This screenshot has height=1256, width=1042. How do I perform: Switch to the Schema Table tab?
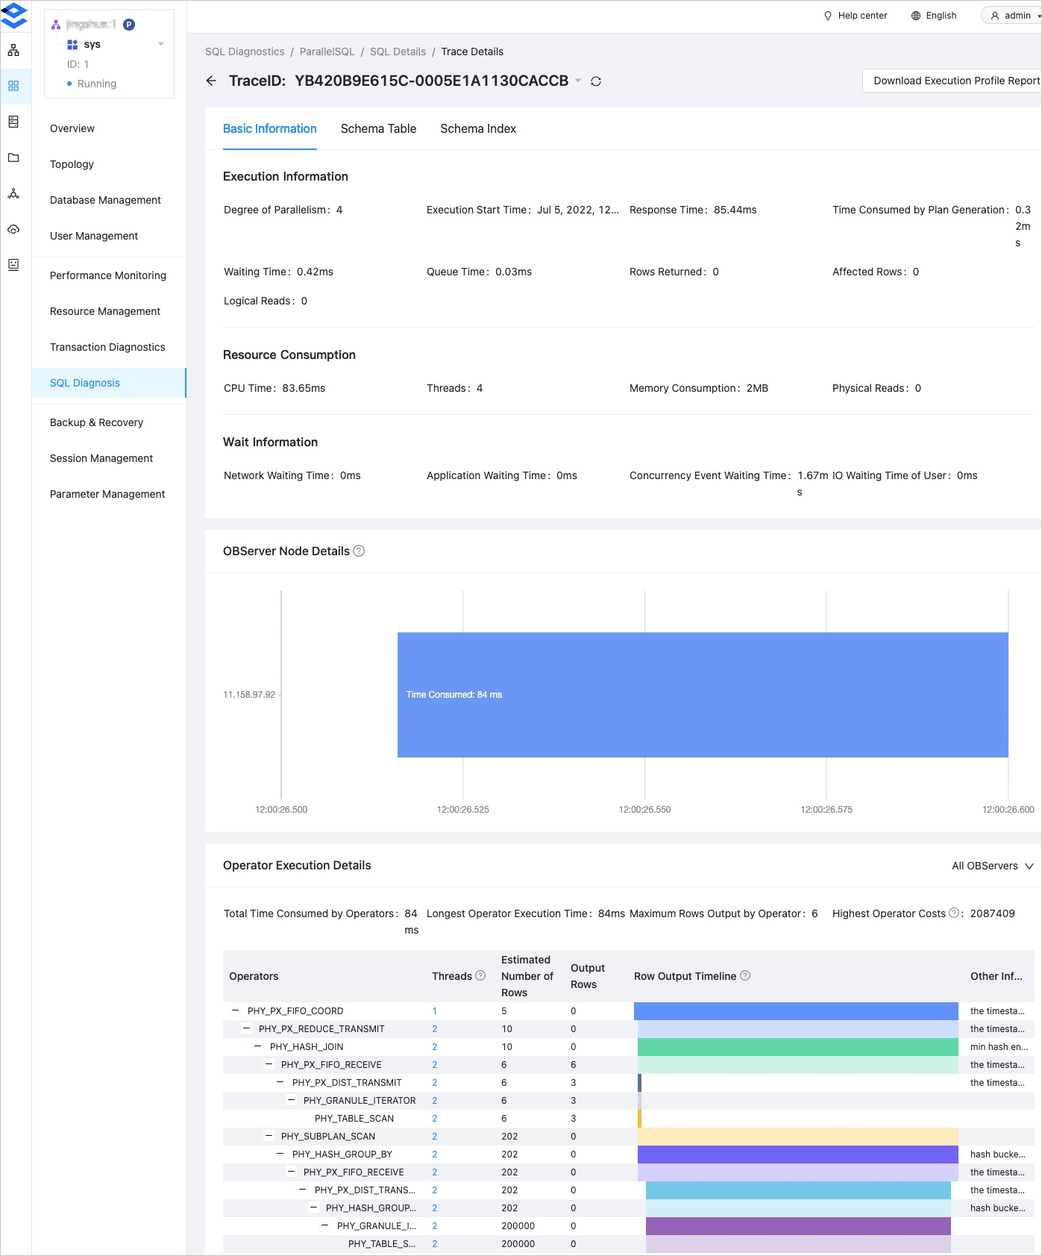coord(379,128)
